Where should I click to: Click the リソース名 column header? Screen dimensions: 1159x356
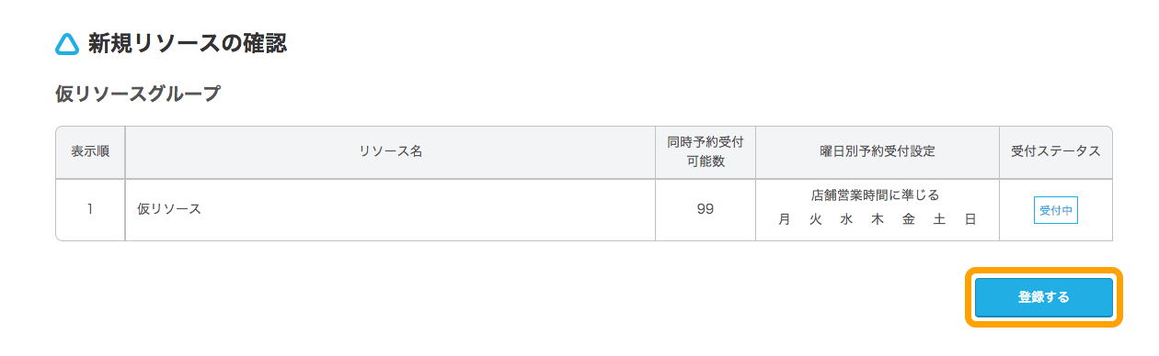tap(391, 152)
